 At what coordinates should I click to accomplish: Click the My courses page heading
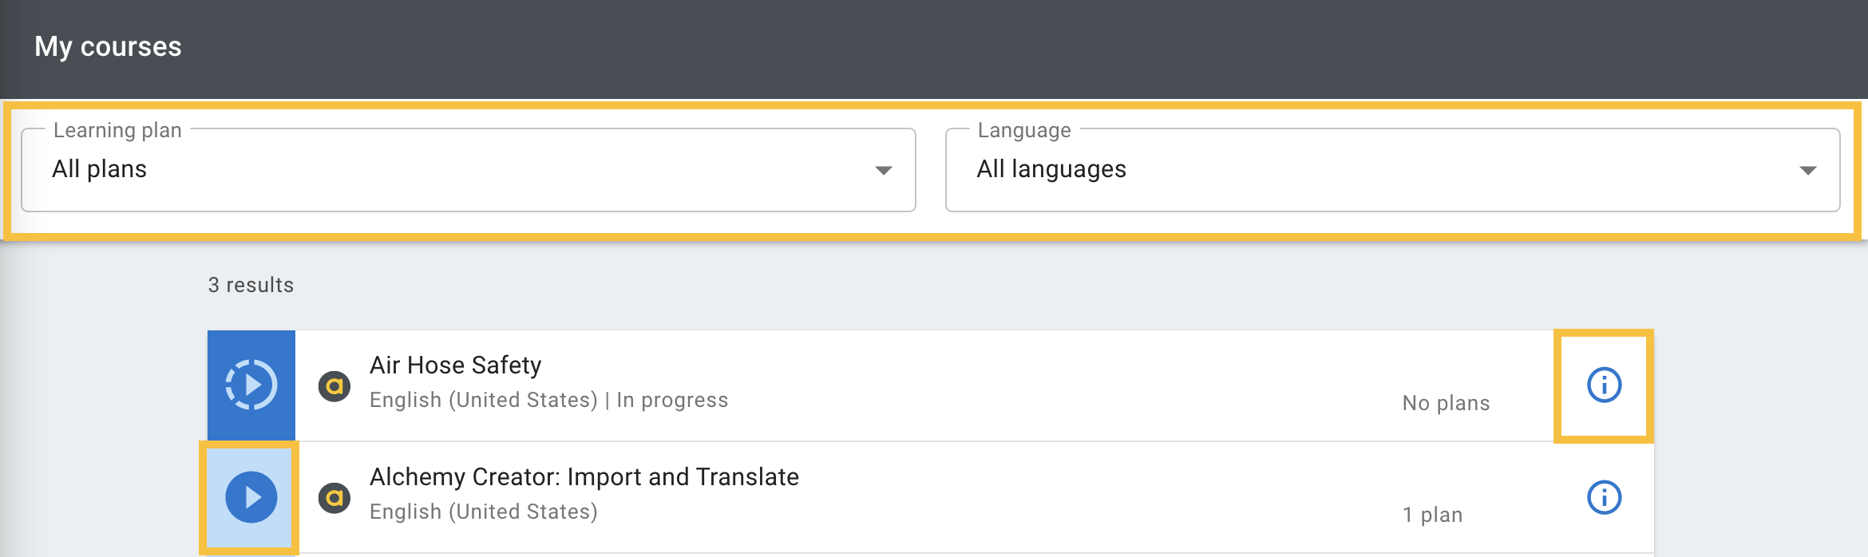click(109, 46)
